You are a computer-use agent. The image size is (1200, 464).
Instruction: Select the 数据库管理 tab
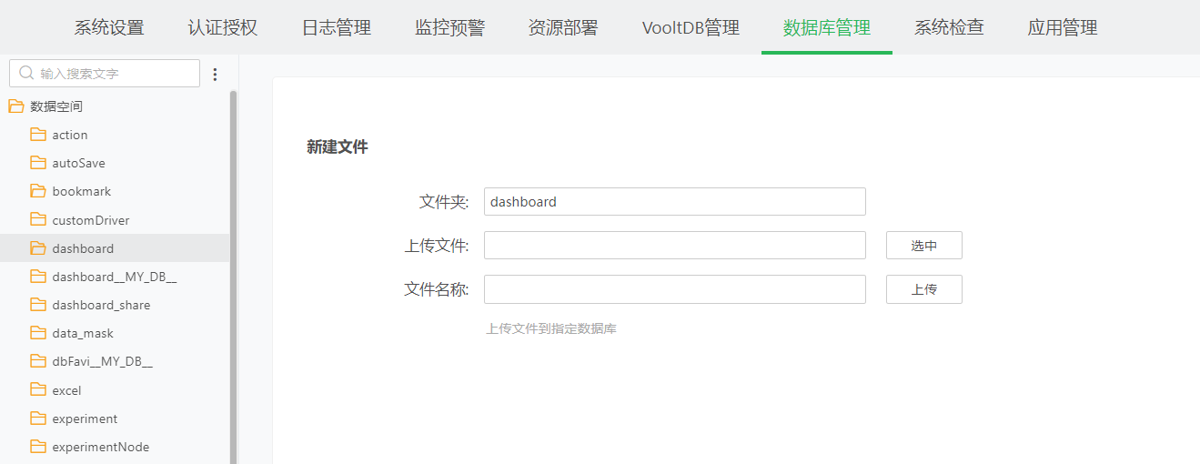[827, 27]
